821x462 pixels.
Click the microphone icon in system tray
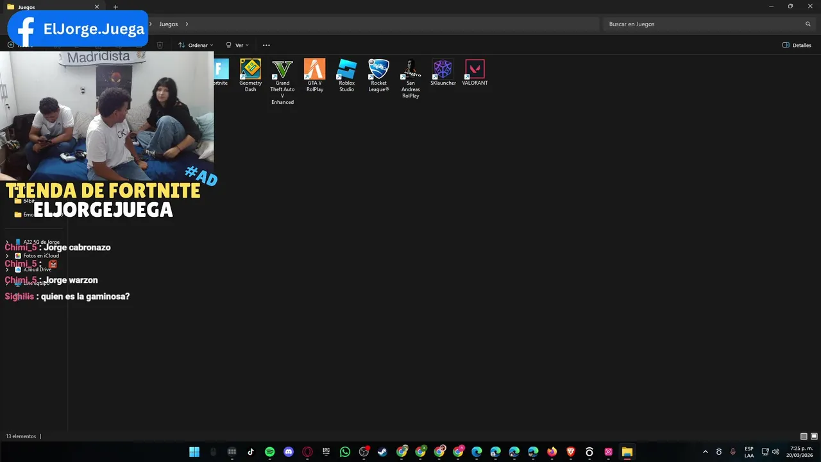tap(732, 452)
